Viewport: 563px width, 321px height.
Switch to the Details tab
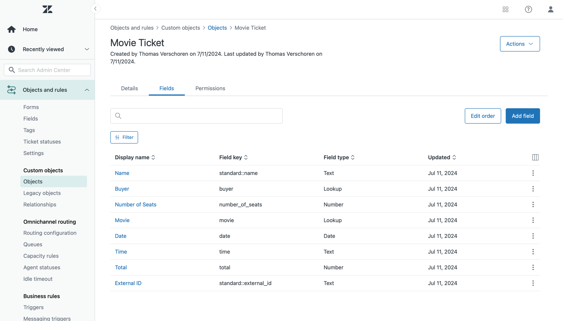click(129, 88)
